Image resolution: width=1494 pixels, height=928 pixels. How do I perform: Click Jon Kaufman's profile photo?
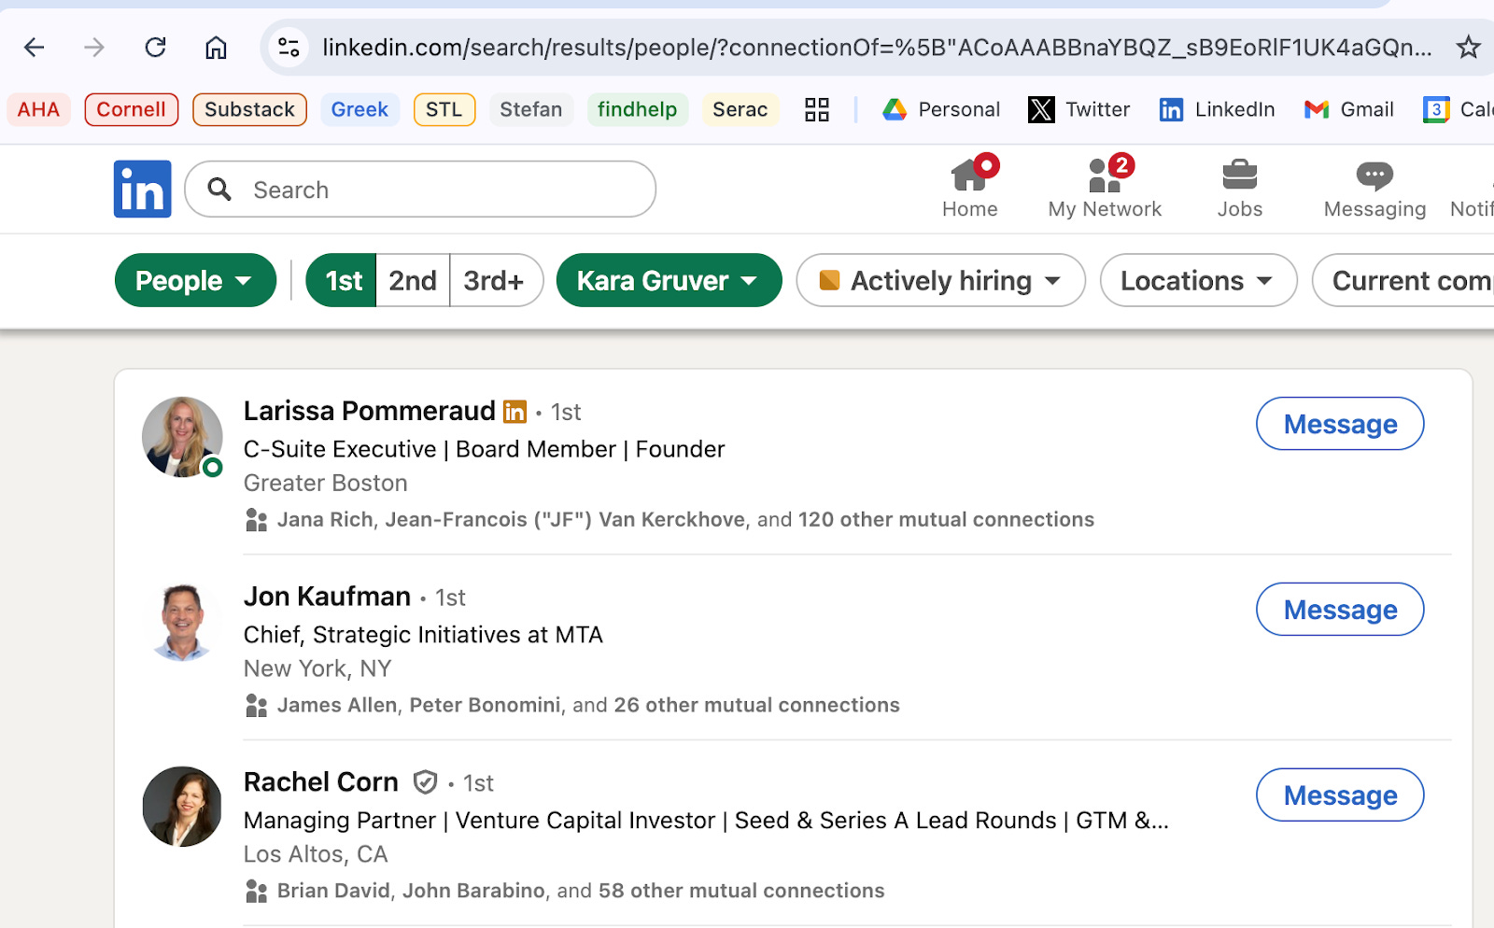(x=182, y=622)
